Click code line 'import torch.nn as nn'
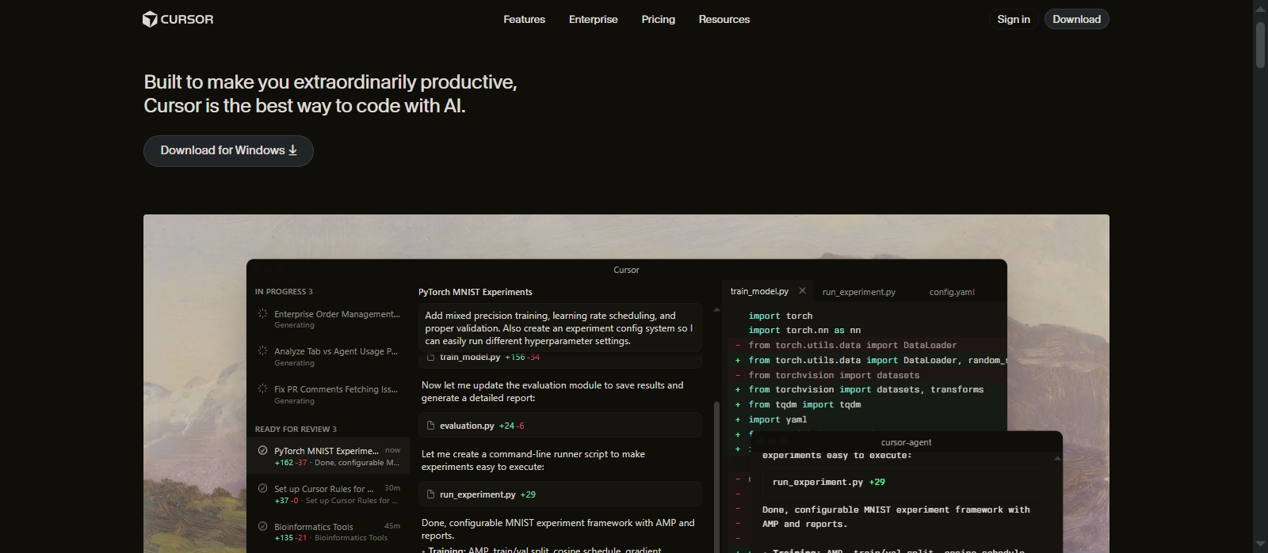Viewport: 1268px width, 553px height. (x=804, y=330)
